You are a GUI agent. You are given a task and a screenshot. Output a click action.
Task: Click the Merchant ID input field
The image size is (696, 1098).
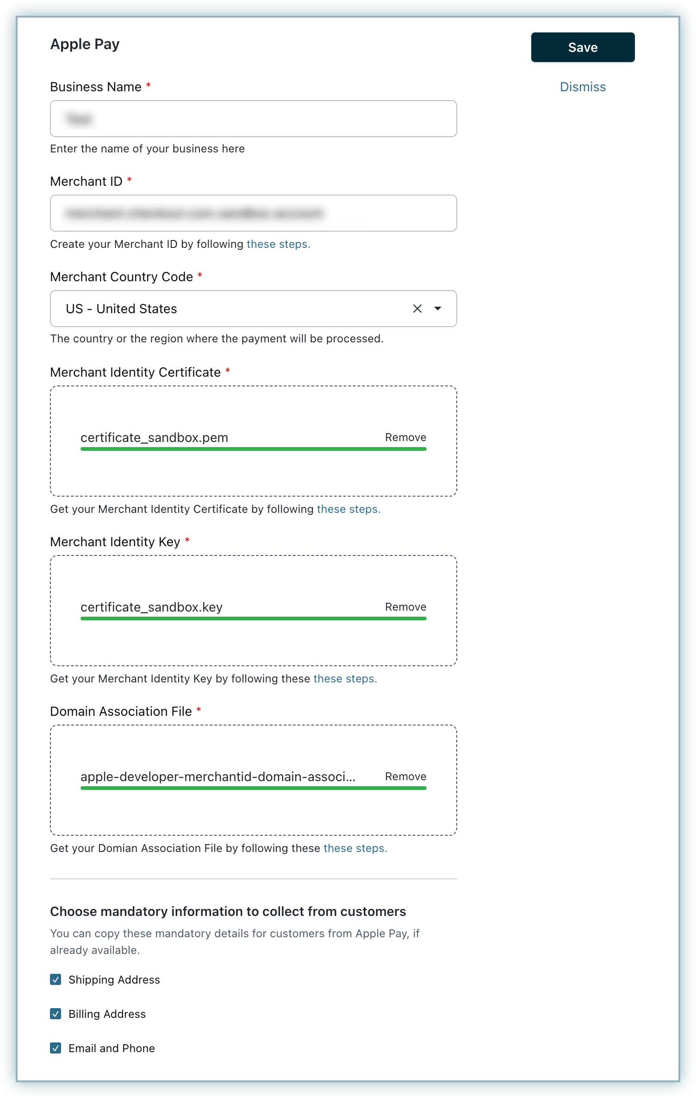point(253,213)
